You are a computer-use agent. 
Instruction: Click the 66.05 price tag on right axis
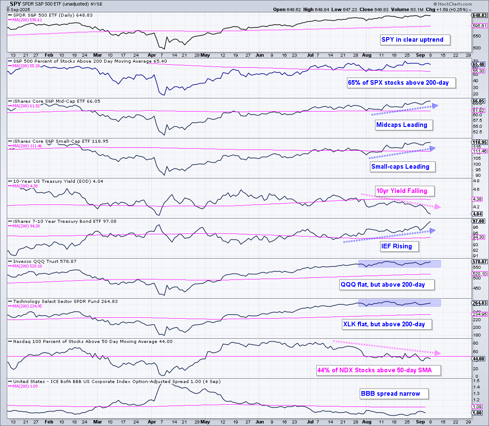pos(478,101)
